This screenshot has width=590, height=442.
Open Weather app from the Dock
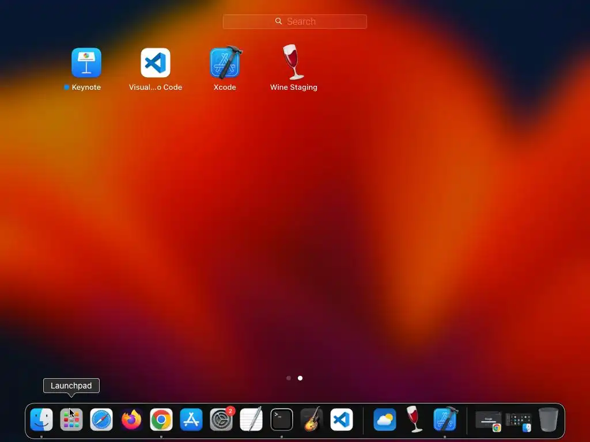[384, 420]
